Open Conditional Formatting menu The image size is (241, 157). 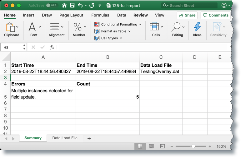[118, 24]
